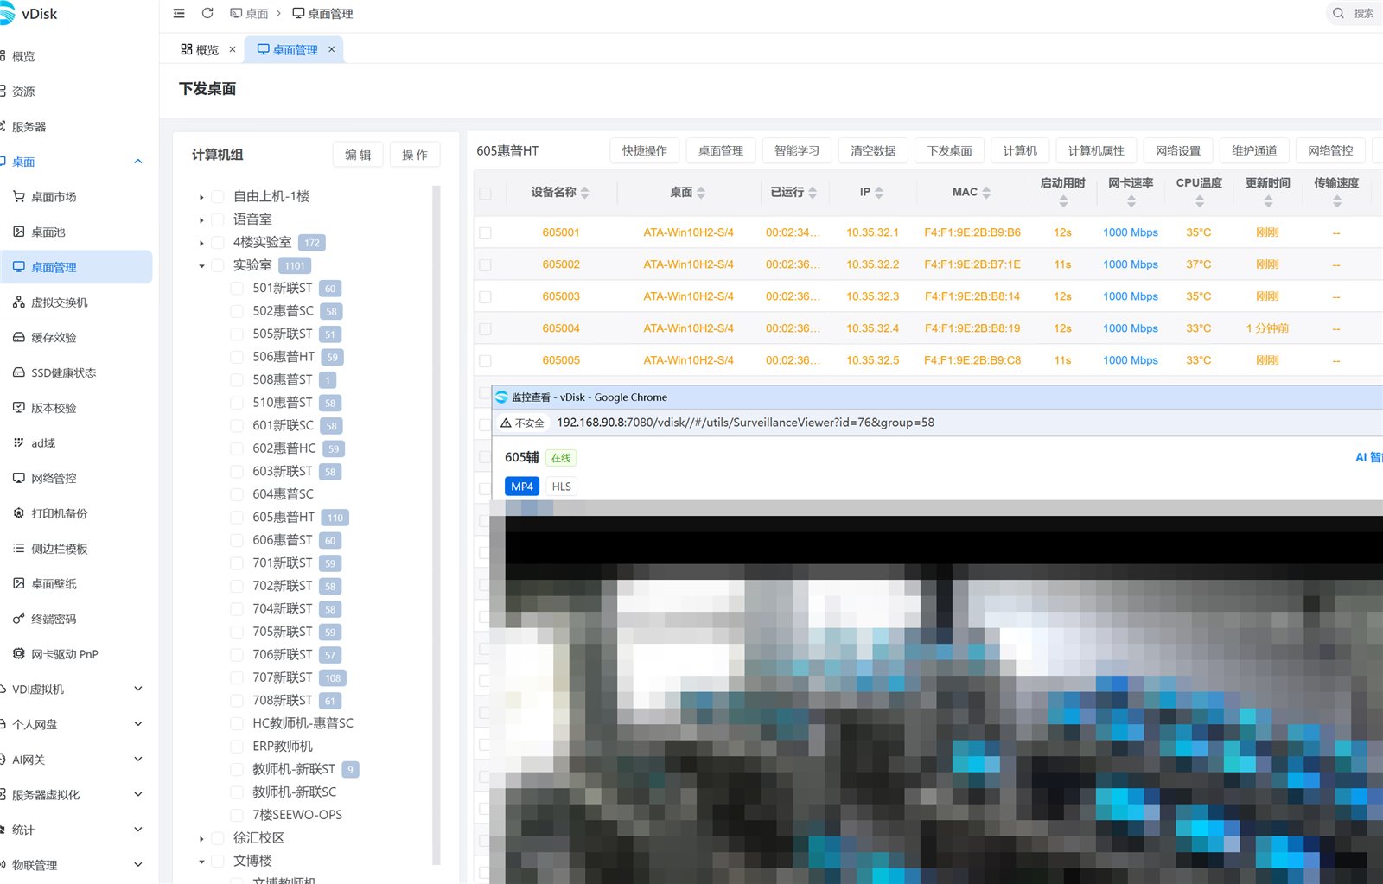
Task: Check the select-all checkbox in table header
Action: [486, 194]
